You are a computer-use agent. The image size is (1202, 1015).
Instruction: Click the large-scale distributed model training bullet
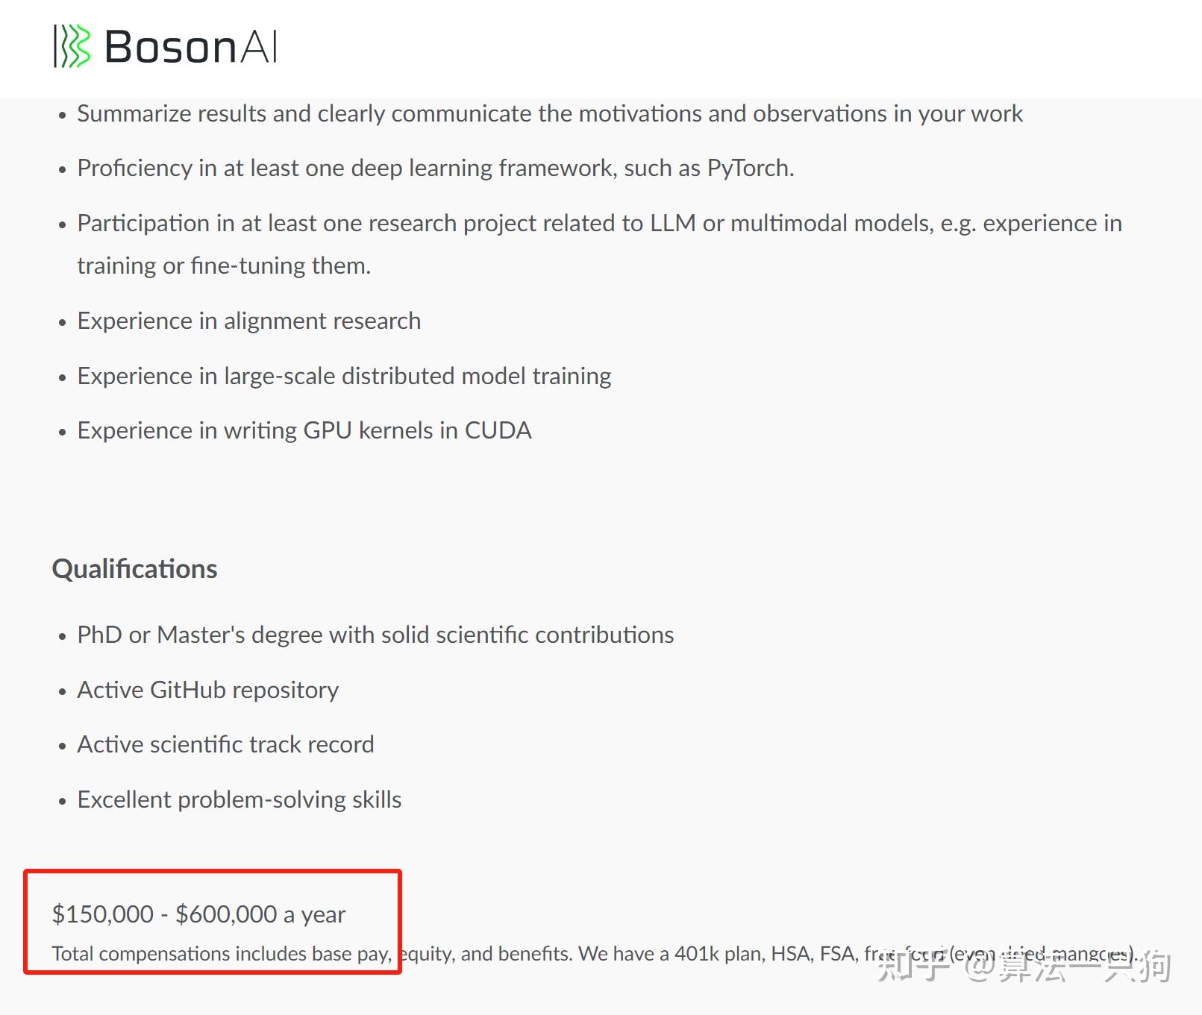pos(344,376)
